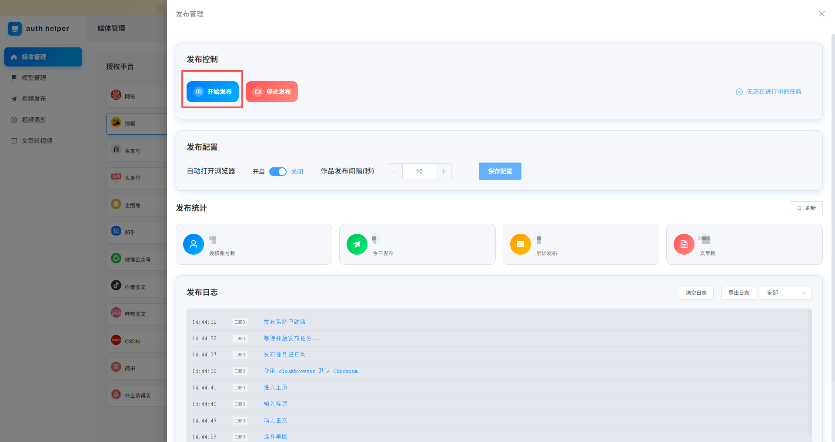Viewport: 835px width, 442px height.
Task: Select the 微信公众号 platform icon
Action: pos(116,258)
